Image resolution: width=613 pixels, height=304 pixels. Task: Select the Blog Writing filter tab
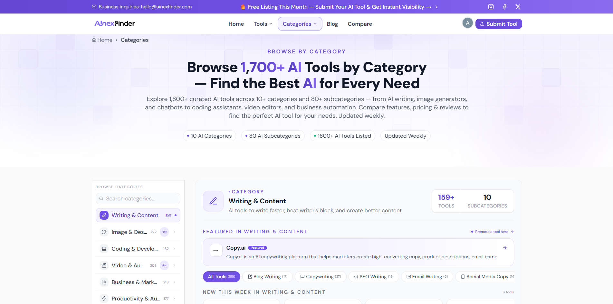(267, 277)
